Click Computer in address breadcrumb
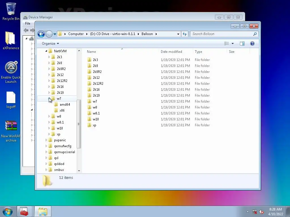This screenshot has width=290, height=217. coord(76,34)
